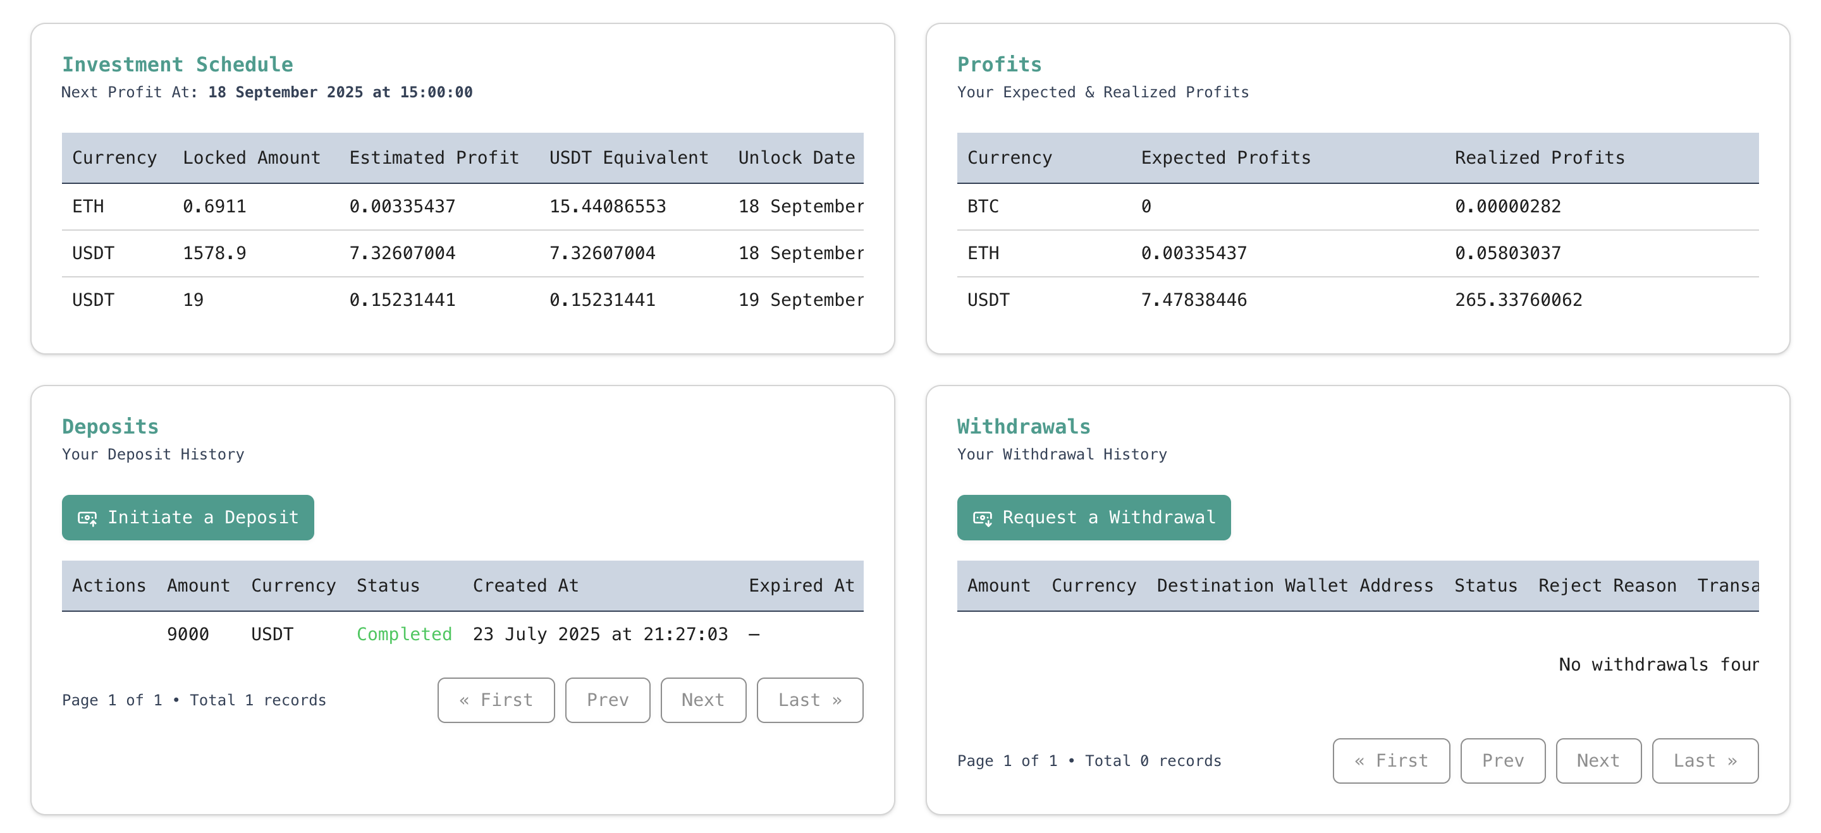This screenshot has width=1821, height=833.
Task: Click the Request a Withdrawal button label
Action: point(1108,518)
